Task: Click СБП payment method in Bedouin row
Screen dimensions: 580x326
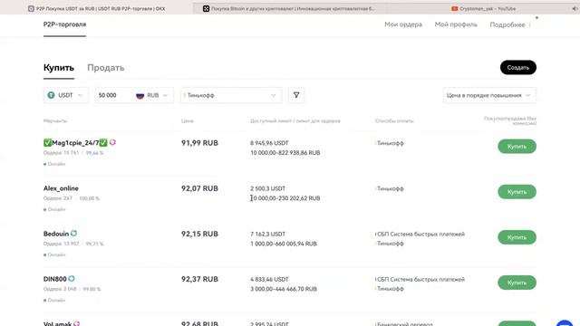Action: [420, 234]
